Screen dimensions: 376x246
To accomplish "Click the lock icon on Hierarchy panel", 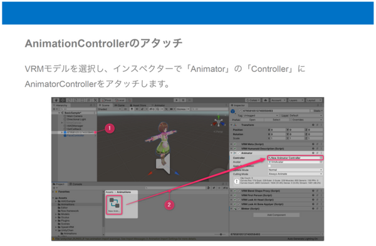I will [x=91, y=105].
